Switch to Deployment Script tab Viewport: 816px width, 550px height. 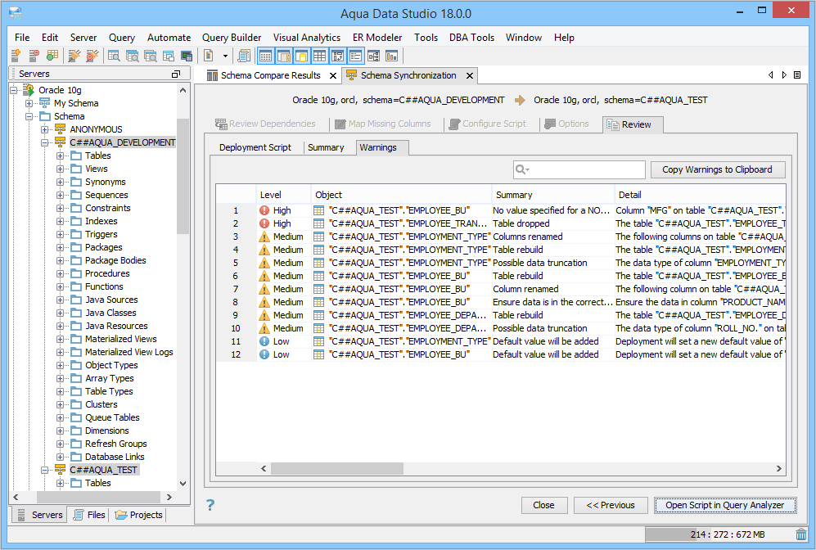tap(255, 147)
